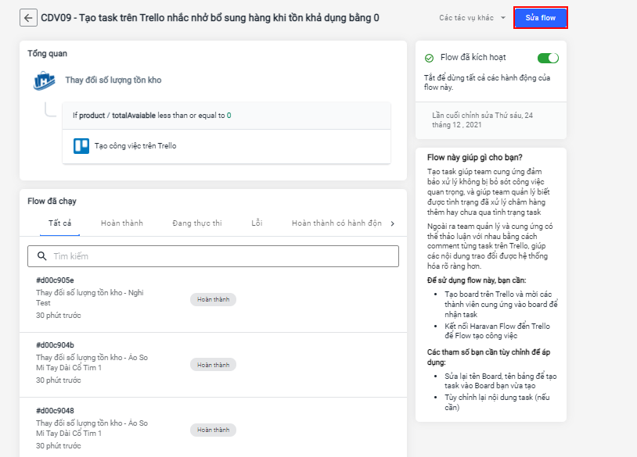This screenshot has width=637, height=457.
Task: Switch to the 'Hoàn thành' tab
Action: (x=122, y=223)
